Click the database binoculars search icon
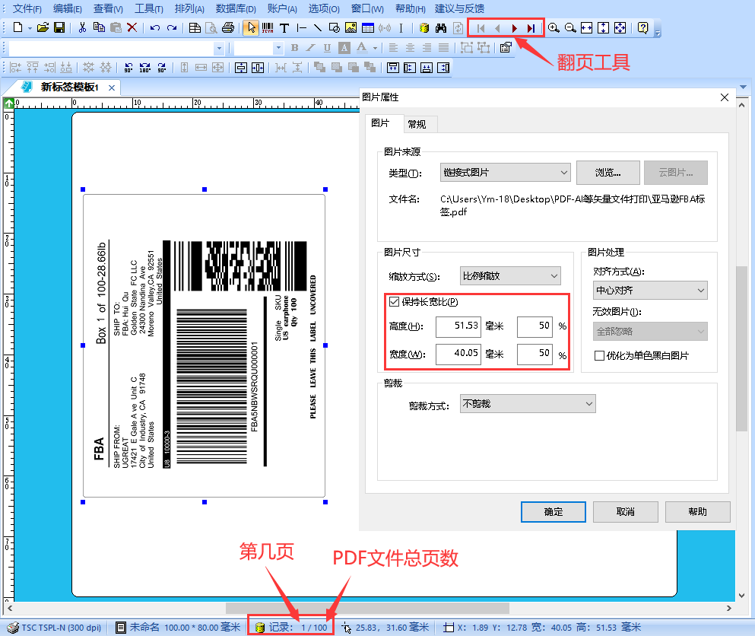Image resolution: width=755 pixels, height=636 pixels. tap(439, 28)
